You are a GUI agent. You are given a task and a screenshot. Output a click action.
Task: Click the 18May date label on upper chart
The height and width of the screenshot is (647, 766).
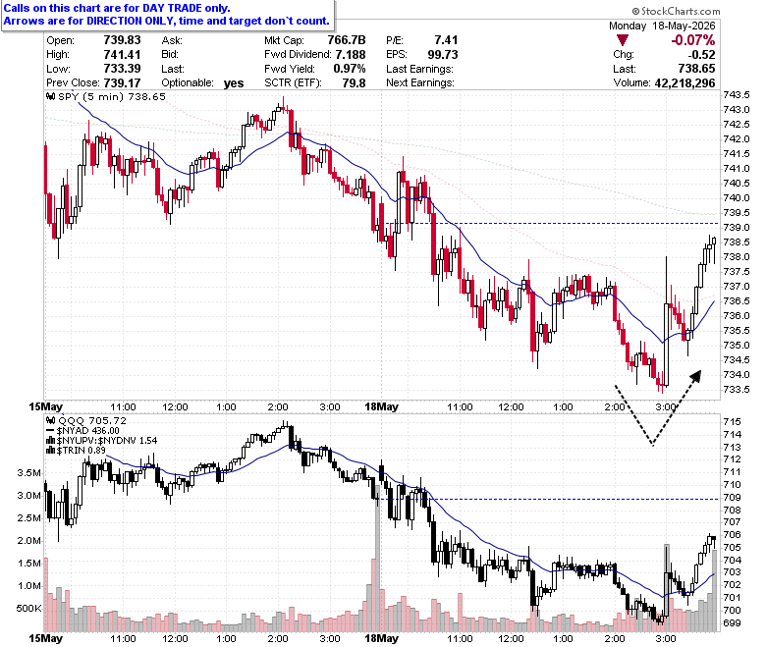(382, 406)
